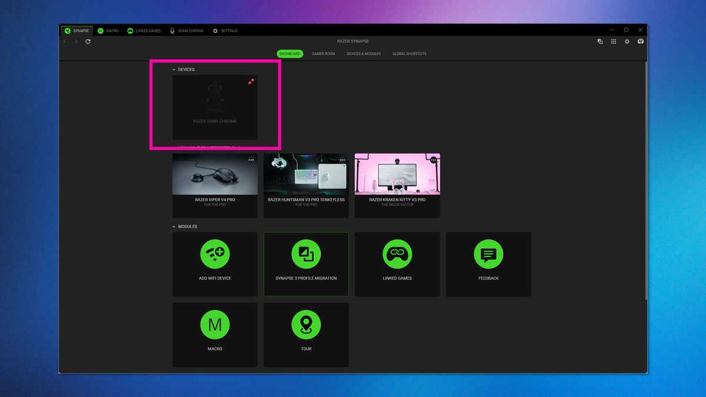Go back with the left arrow

[65, 42]
